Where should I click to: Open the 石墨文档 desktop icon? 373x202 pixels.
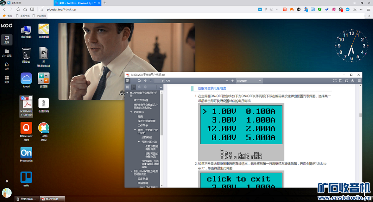[43, 105]
